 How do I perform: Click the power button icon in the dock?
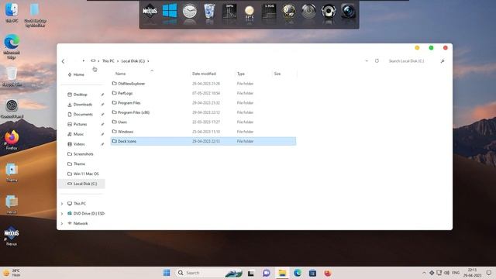pos(308,12)
